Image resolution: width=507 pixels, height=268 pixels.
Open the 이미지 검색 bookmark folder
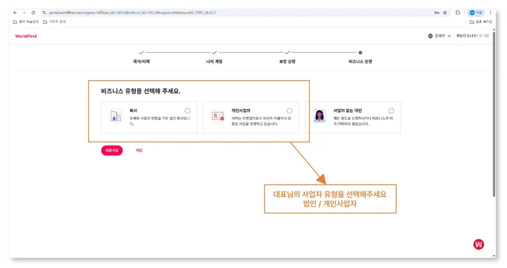[x=54, y=21]
